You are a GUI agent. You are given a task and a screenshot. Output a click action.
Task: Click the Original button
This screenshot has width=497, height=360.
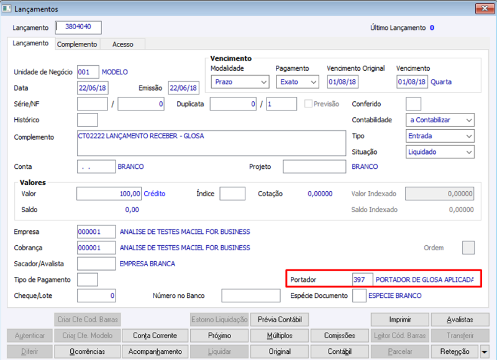tap(280, 351)
